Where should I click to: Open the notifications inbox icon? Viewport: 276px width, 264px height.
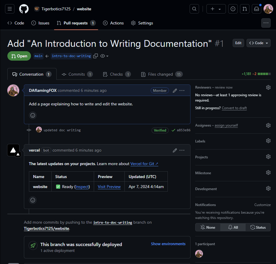click(257, 9)
